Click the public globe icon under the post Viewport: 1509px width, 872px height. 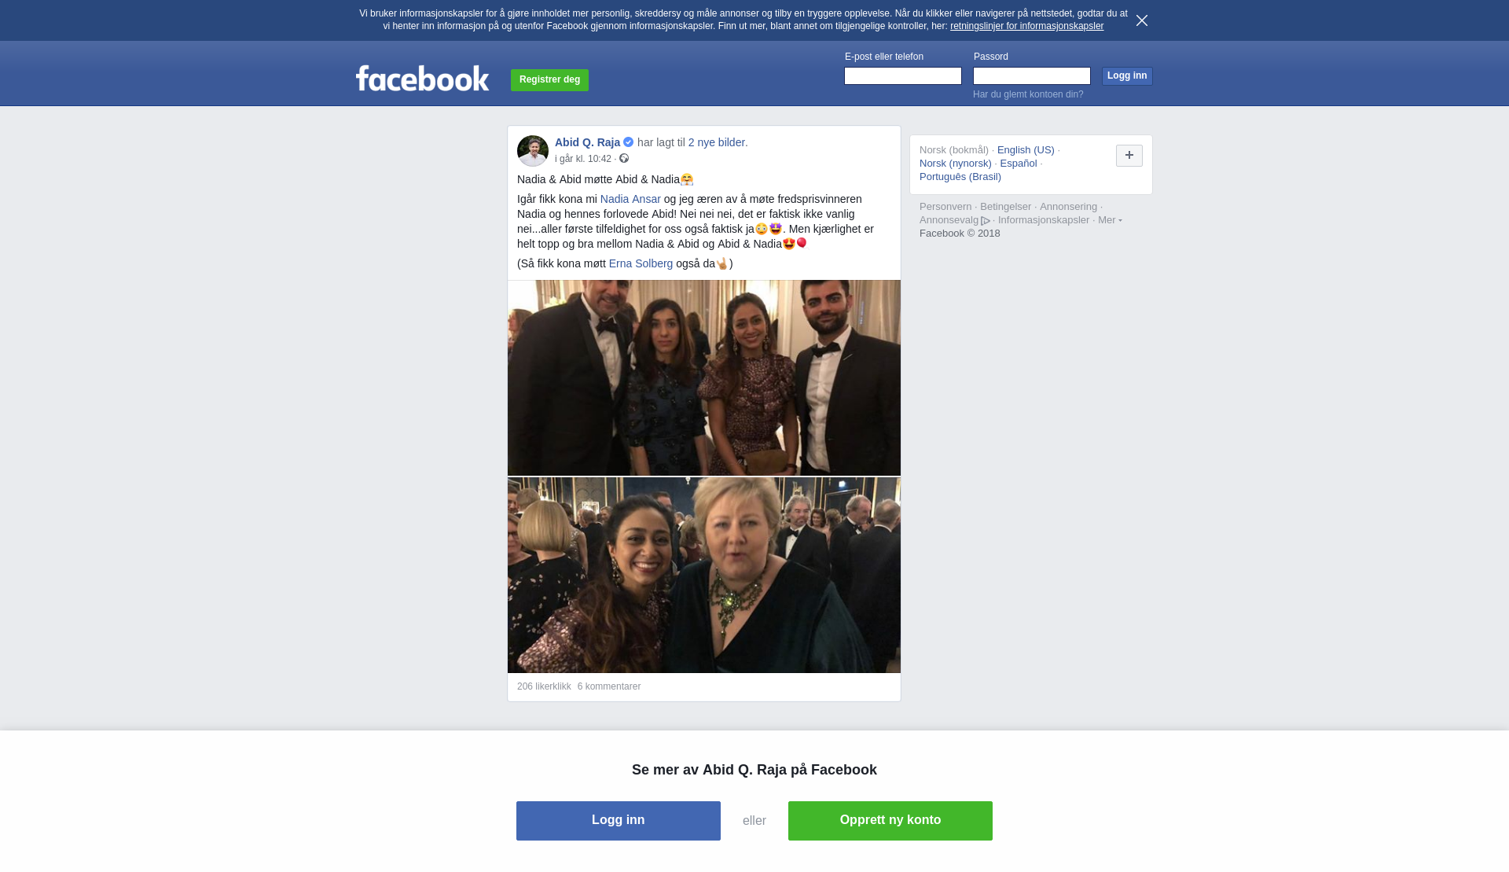(x=624, y=159)
